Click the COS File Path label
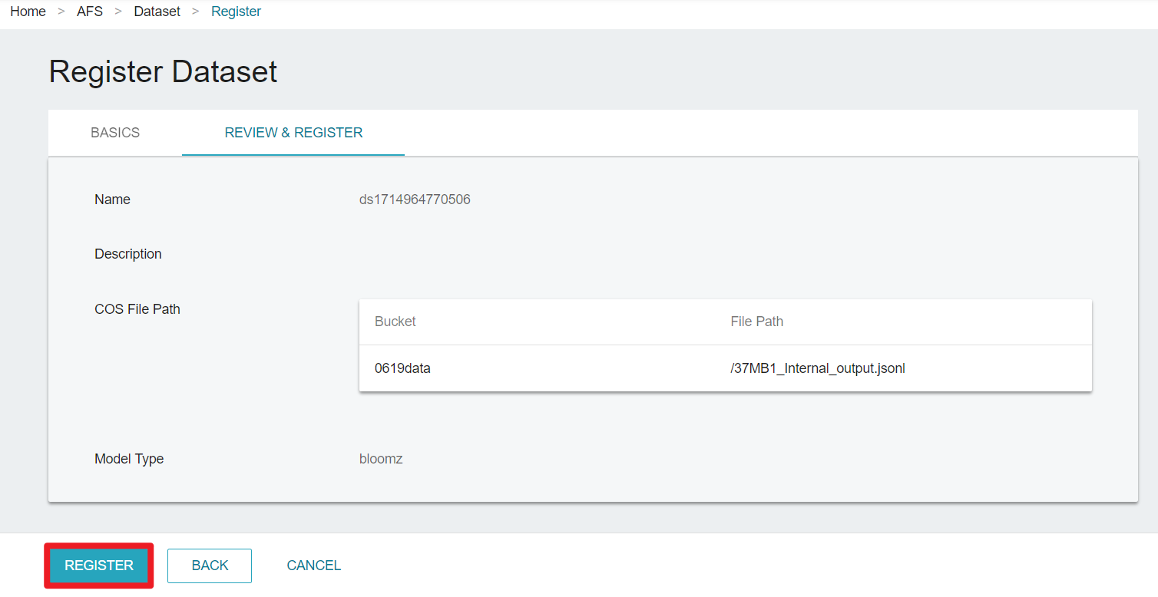The image size is (1158, 597). (x=137, y=309)
